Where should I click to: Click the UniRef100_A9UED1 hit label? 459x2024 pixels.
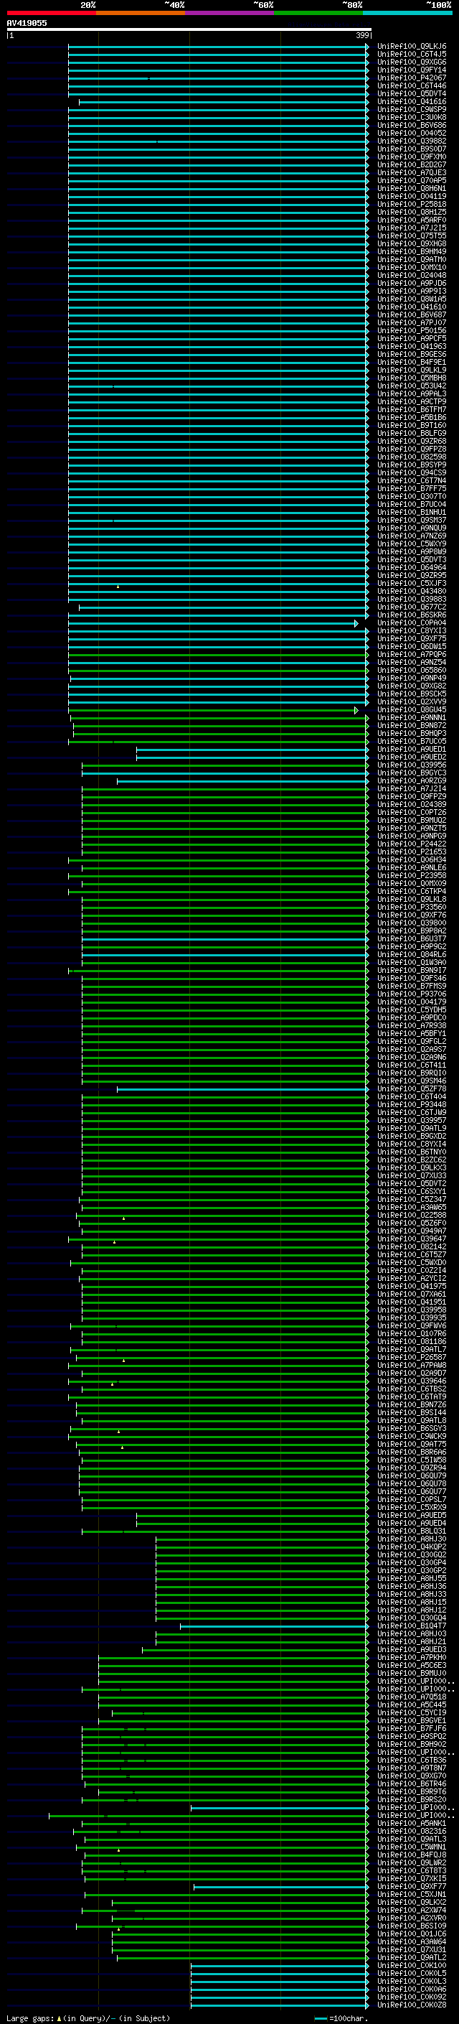pos(412,750)
